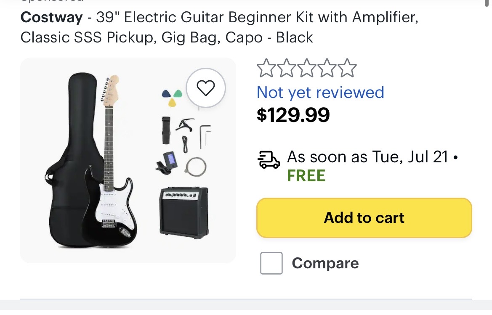Click the first rating star
The width and height of the screenshot is (492, 315).
pyautogui.click(x=266, y=68)
